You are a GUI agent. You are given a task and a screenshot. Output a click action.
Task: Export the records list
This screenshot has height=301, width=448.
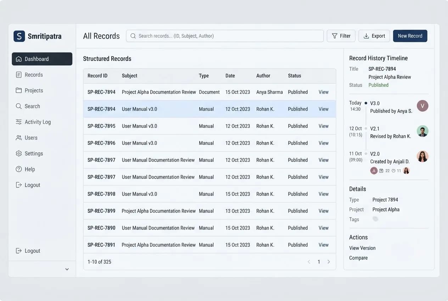(x=374, y=36)
